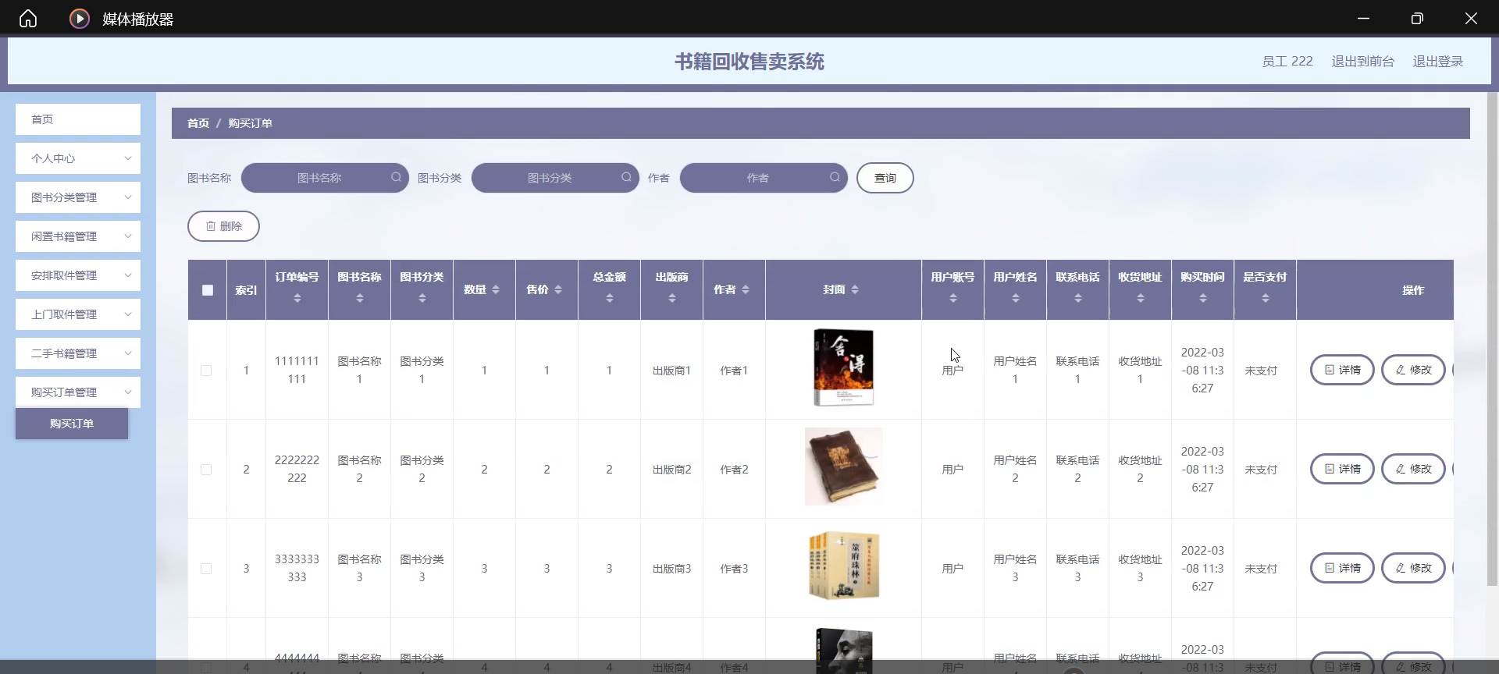Screen dimensions: 1499x674
Task: Expand the 上门取件管理 sidebar menu
Action: click(78, 314)
